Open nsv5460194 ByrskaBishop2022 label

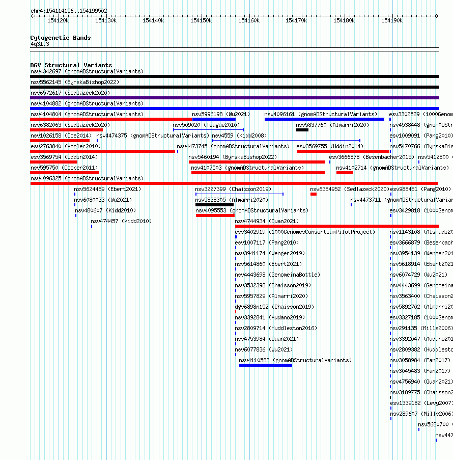[233, 157]
